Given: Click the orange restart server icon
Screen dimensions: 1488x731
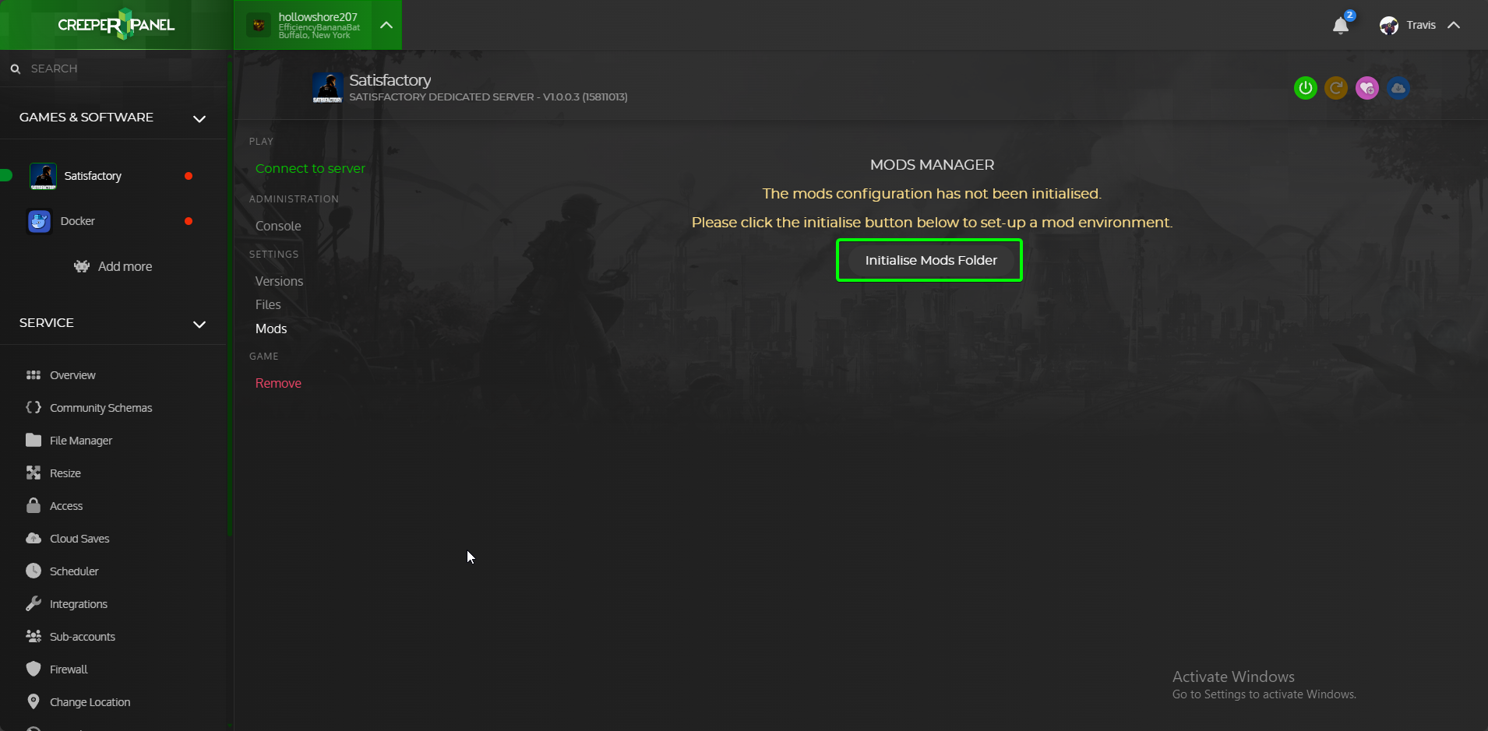Looking at the screenshot, I should point(1336,88).
